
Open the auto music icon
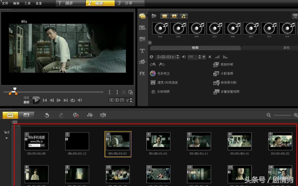103,115
